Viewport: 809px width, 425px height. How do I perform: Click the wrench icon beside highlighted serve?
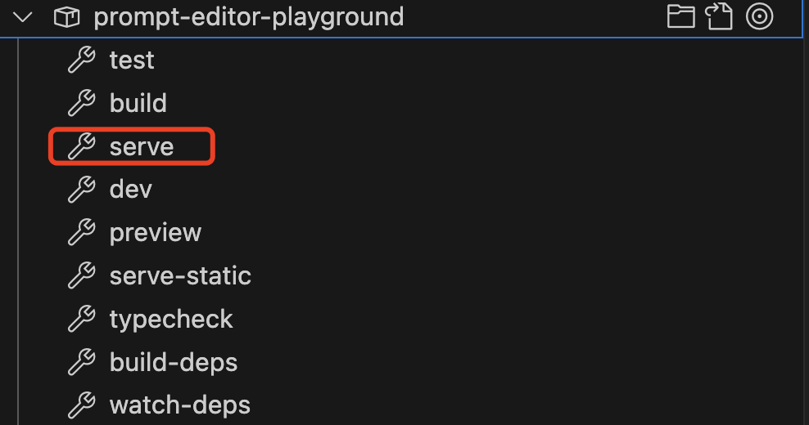click(x=81, y=147)
